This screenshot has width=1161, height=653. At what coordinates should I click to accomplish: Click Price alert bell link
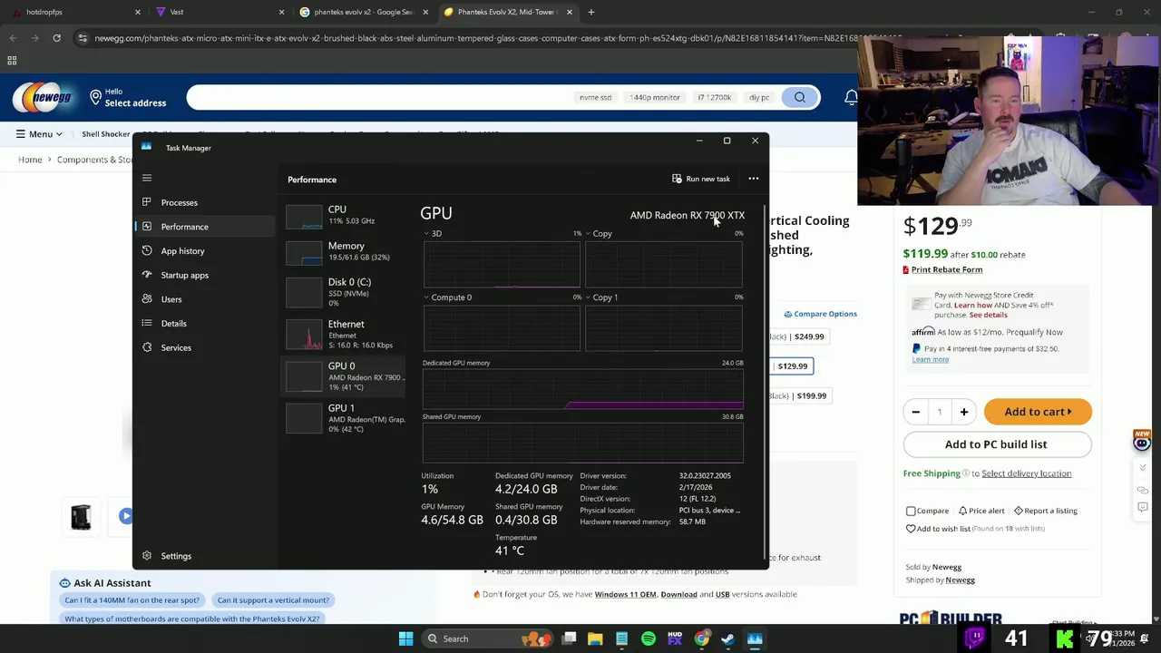[x=981, y=511]
